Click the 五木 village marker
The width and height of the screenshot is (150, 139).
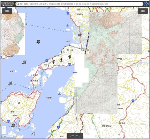pyautogui.click(x=120, y=123)
